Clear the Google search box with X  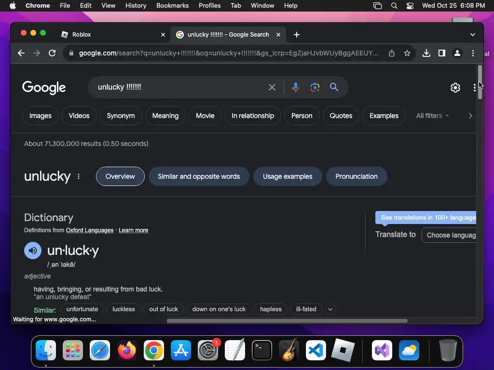272,87
